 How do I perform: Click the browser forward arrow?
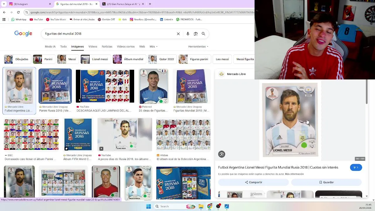(x=11, y=12)
